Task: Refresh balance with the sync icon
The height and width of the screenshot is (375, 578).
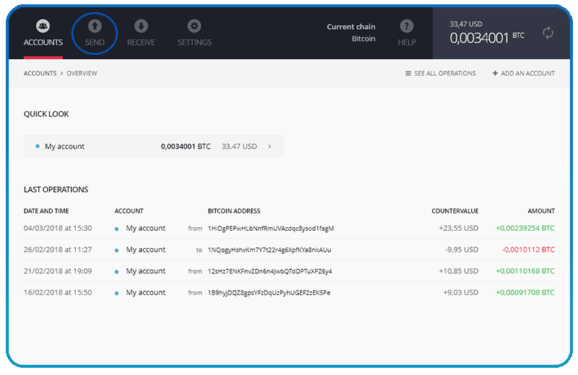Action: pos(548,33)
